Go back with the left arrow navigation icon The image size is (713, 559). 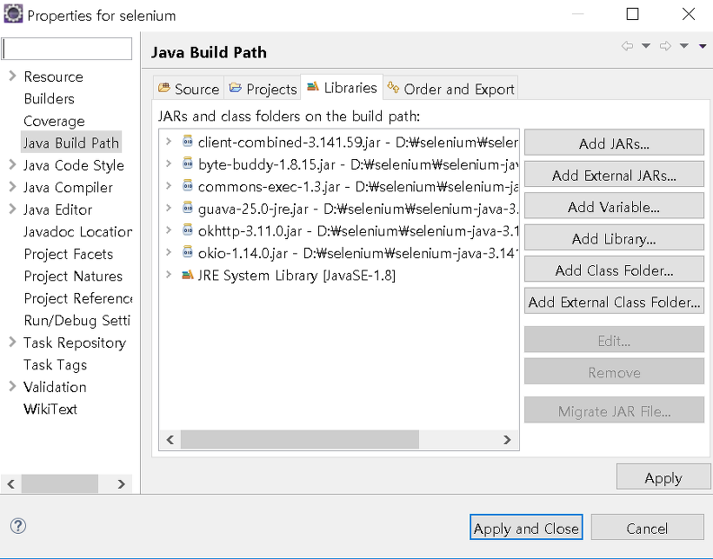(628, 46)
